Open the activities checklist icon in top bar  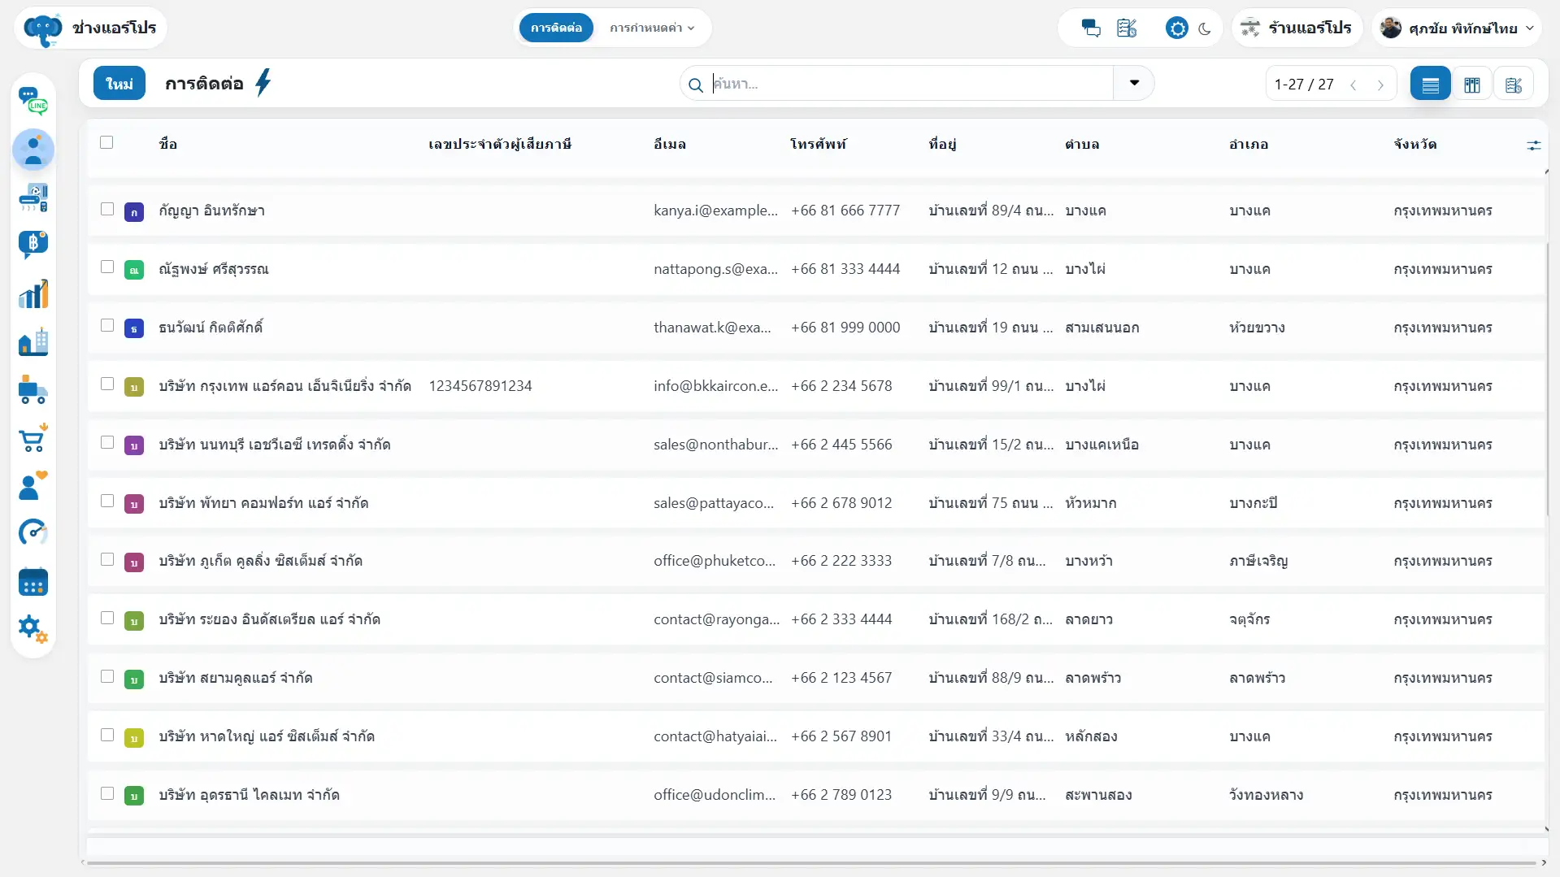click(1127, 28)
